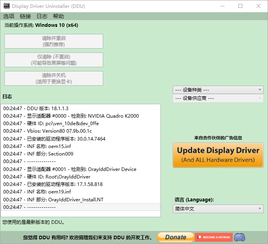Open the 选项 menu
Screen dimensions: 268x244
click(9, 16)
